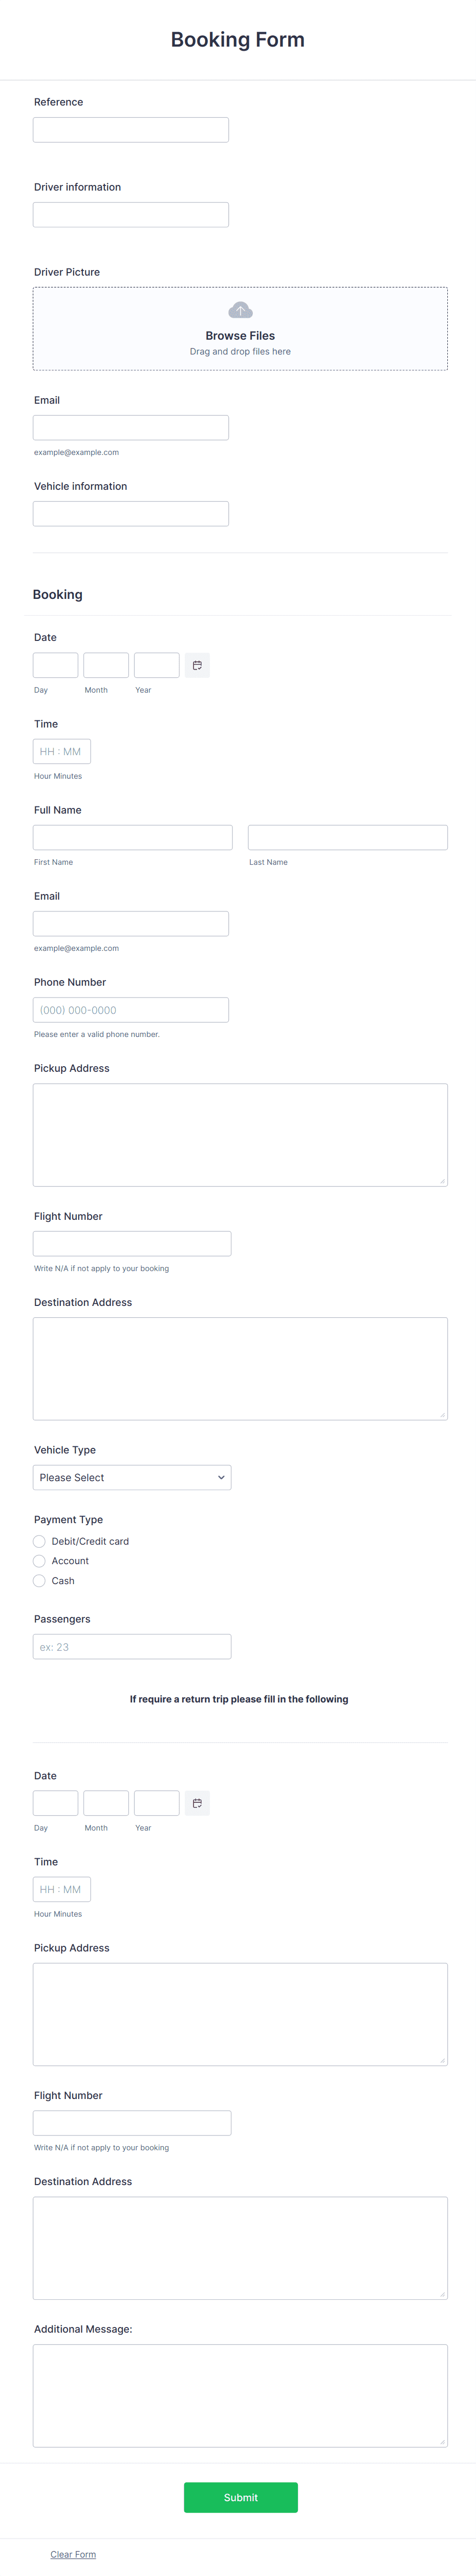The height and width of the screenshot is (2576, 476).
Task: Click the Additional Message text area
Action: [x=240, y=2395]
